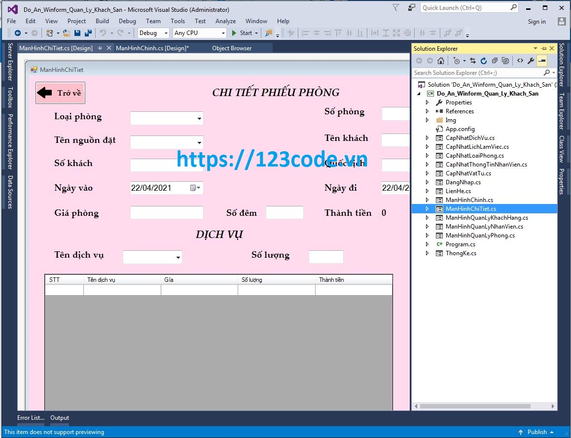Screen dimensions: 571x438
Task: Pin the ManHinhChiTiet.cs designer tab
Action: click(x=100, y=48)
